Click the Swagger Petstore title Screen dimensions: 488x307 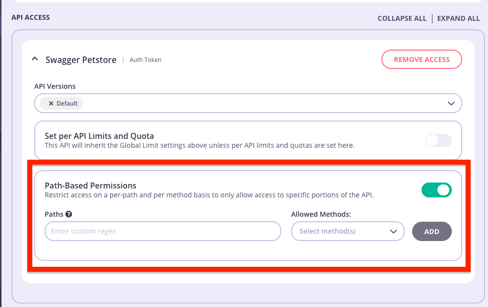point(81,60)
